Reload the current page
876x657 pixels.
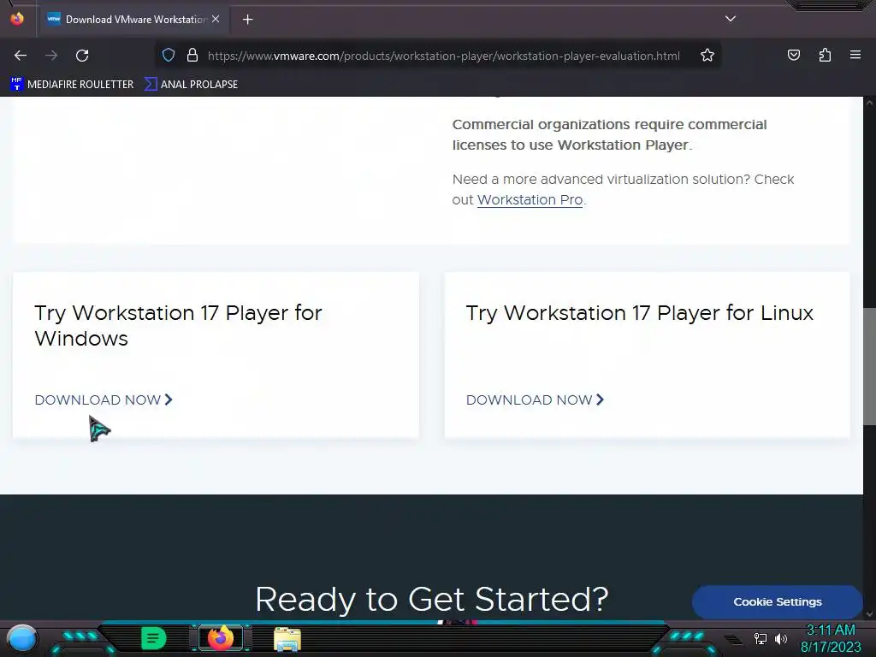click(x=82, y=56)
